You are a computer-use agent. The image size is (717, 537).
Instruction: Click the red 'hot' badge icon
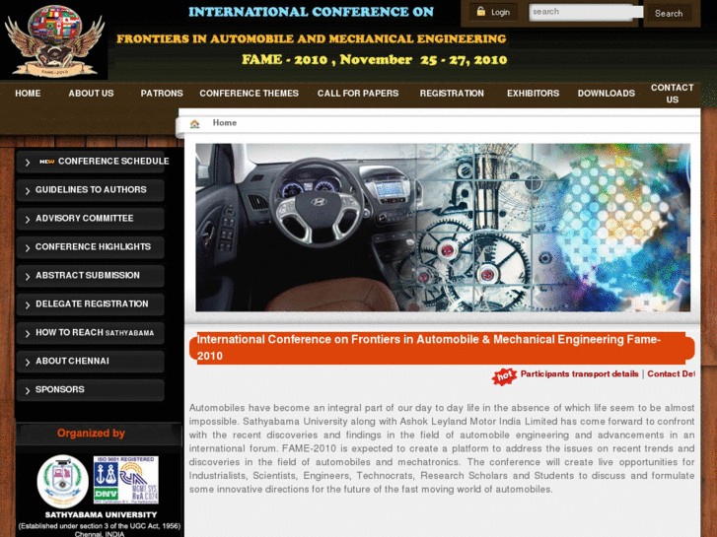(504, 376)
